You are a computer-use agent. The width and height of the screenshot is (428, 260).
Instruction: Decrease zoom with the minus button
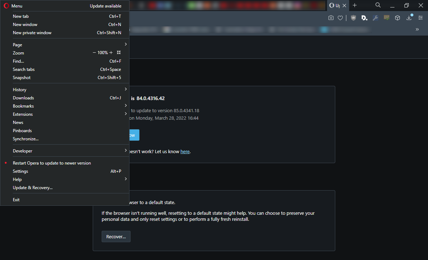point(94,53)
